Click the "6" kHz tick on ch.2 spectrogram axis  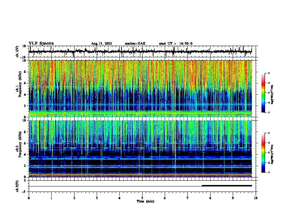tap(25, 143)
